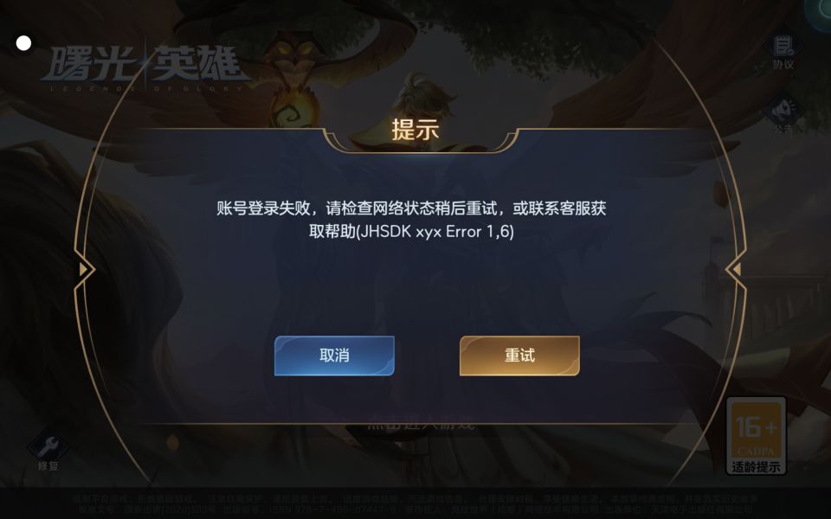The image size is (831, 519).
Task: Click the 修复 text label below wrench
Action: coord(48,466)
